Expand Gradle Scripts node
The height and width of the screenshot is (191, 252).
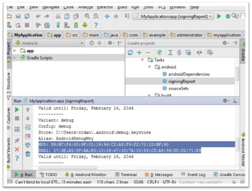(15, 58)
